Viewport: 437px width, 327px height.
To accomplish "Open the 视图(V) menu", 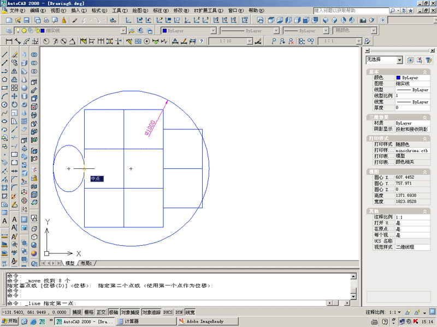I will (58, 10).
